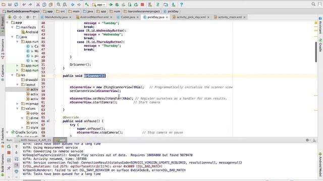Close the MainActivity.java tab
This screenshot has width=323, height=181.
70,17
